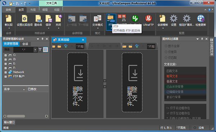
Task: Click the 关闭 close session icon
Action: click(58, 18)
